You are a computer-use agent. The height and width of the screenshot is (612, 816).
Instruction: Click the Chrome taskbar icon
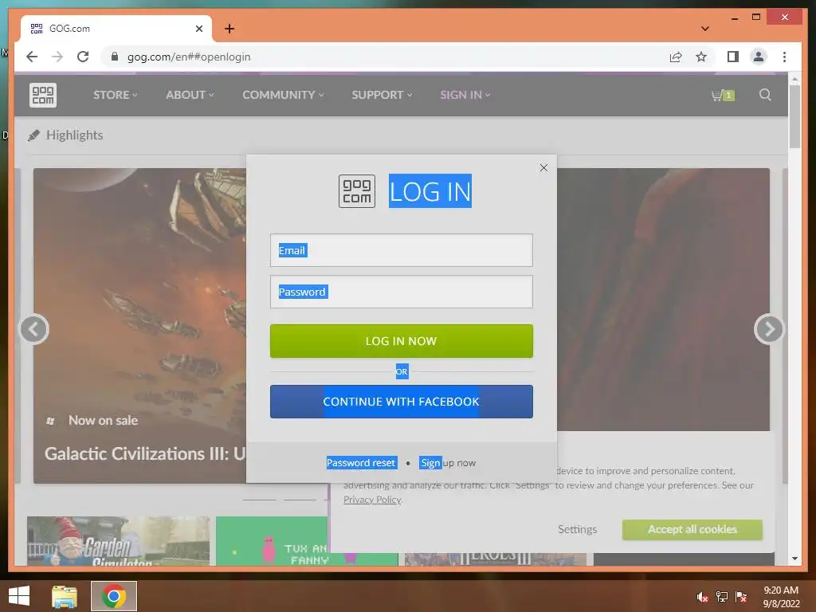pyautogui.click(x=114, y=596)
